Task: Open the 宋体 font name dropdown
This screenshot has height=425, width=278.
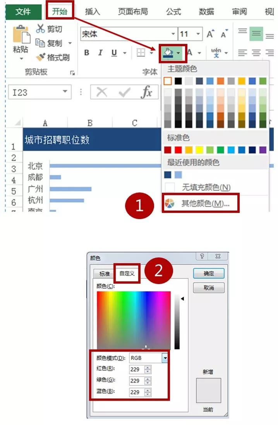Action: 173,34
